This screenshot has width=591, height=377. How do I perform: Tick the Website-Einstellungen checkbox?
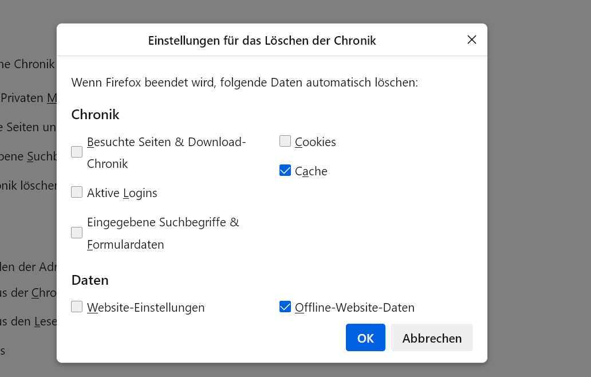tap(77, 307)
